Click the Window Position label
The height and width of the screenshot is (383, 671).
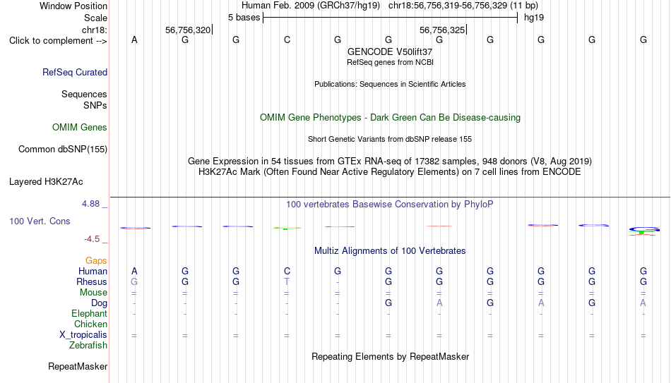[x=73, y=6]
